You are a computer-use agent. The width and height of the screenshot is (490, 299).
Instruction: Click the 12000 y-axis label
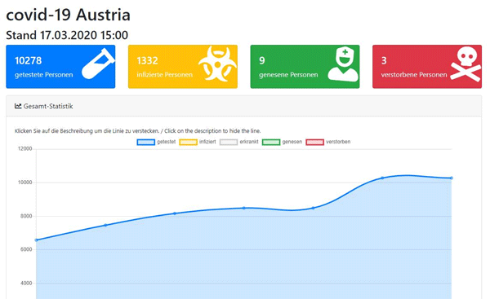point(25,149)
